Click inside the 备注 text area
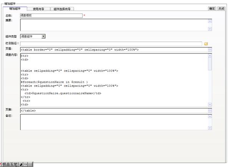This screenshot has width=232, height=167. coord(114,122)
